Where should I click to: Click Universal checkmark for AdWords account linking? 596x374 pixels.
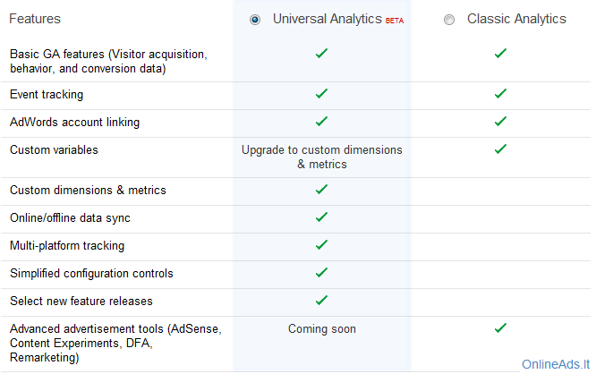[321, 122]
